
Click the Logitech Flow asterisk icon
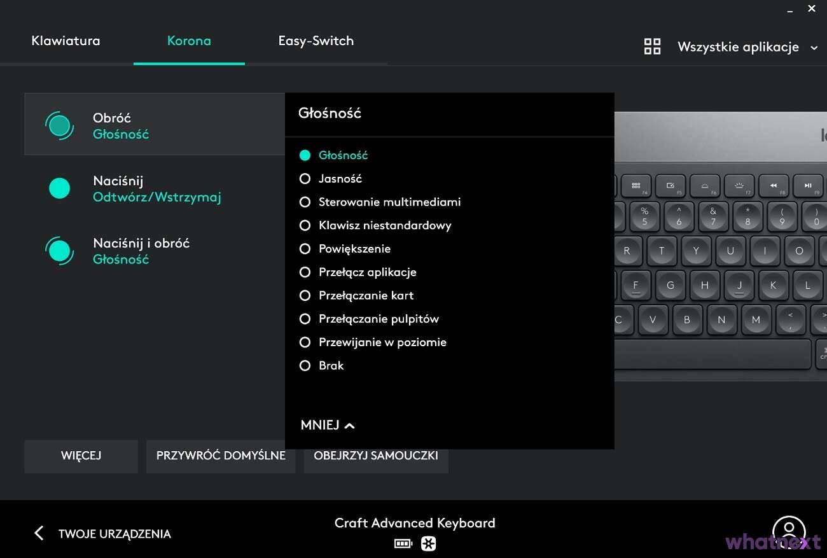point(428,544)
